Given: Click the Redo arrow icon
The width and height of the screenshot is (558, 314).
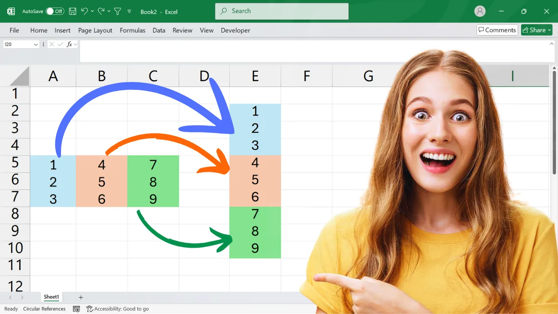Looking at the screenshot, I should tap(101, 11).
